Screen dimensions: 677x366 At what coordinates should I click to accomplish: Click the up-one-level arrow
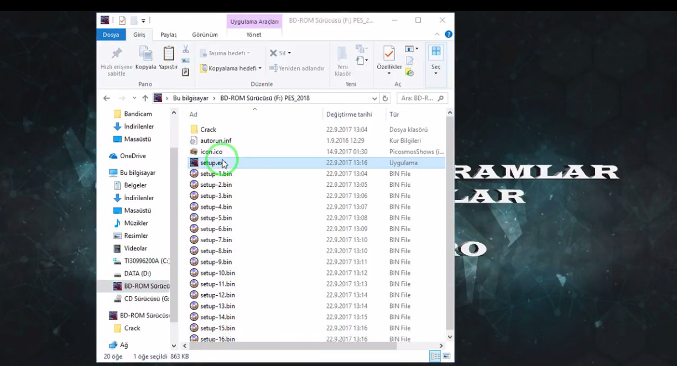[x=145, y=98]
